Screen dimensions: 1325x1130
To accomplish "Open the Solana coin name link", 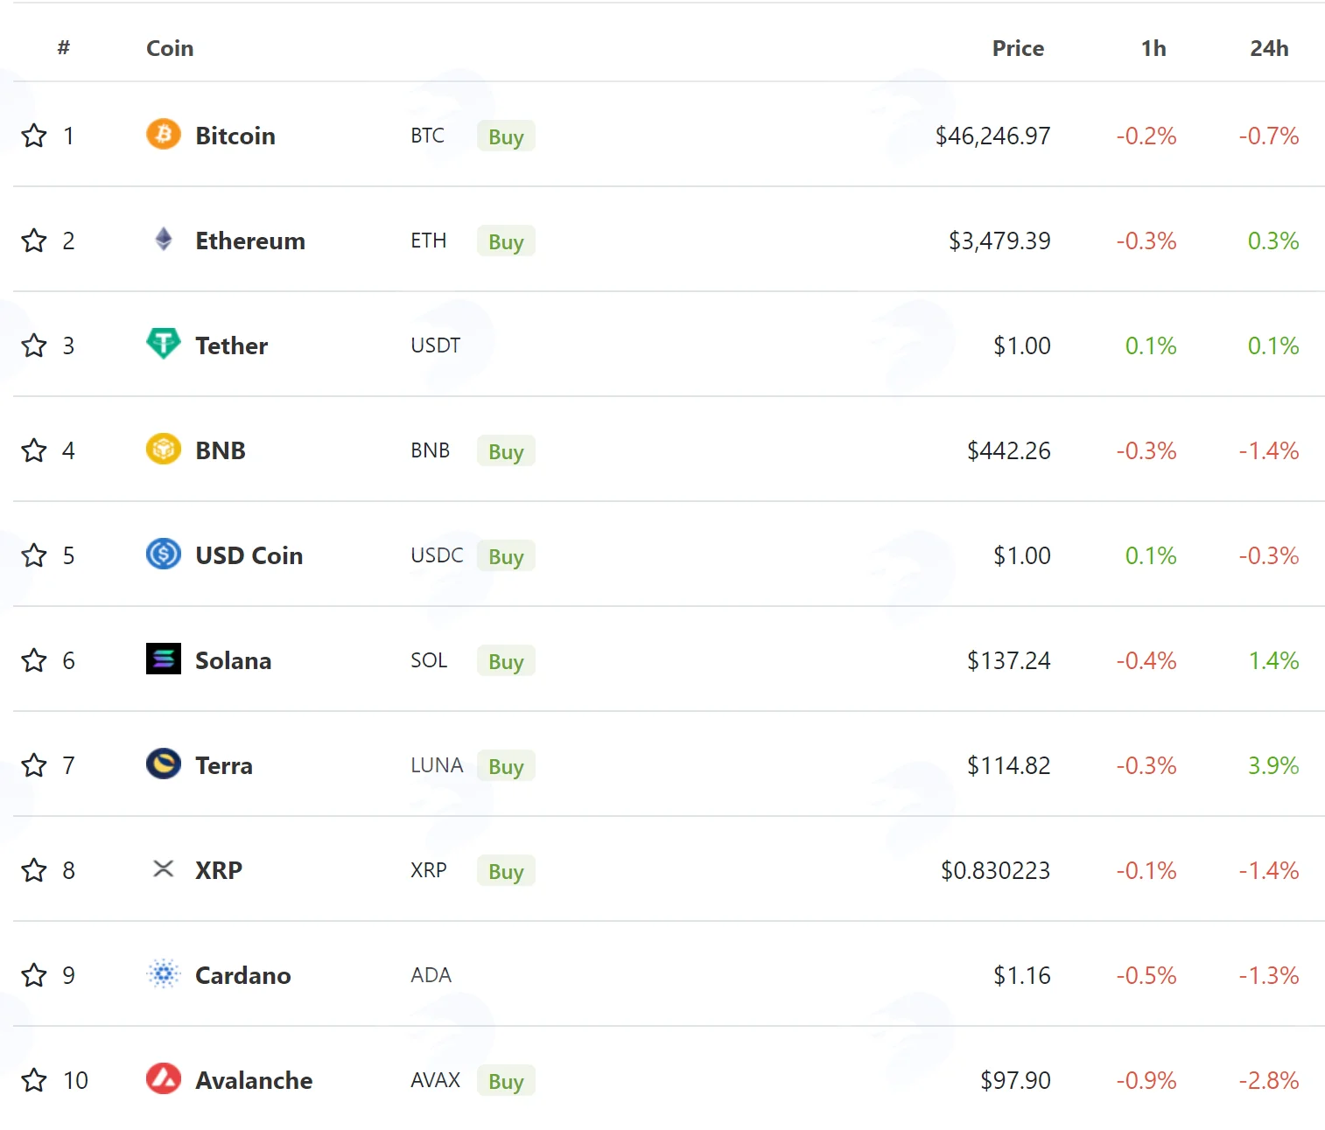I will click(x=234, y=660).
